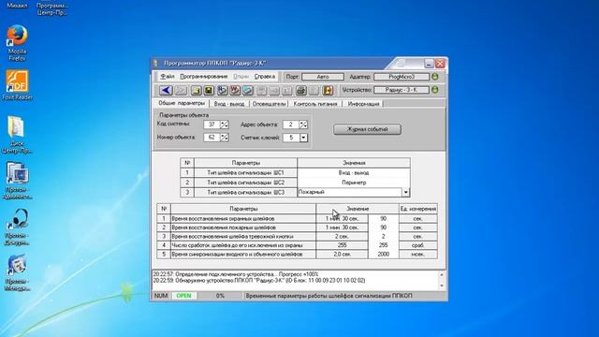599x337 pixels.
Task: Click the grayed-out forward arrow toolbar icon
Action: [181, 90]
